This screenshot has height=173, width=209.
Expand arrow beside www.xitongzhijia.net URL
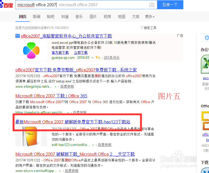(55, 87)
